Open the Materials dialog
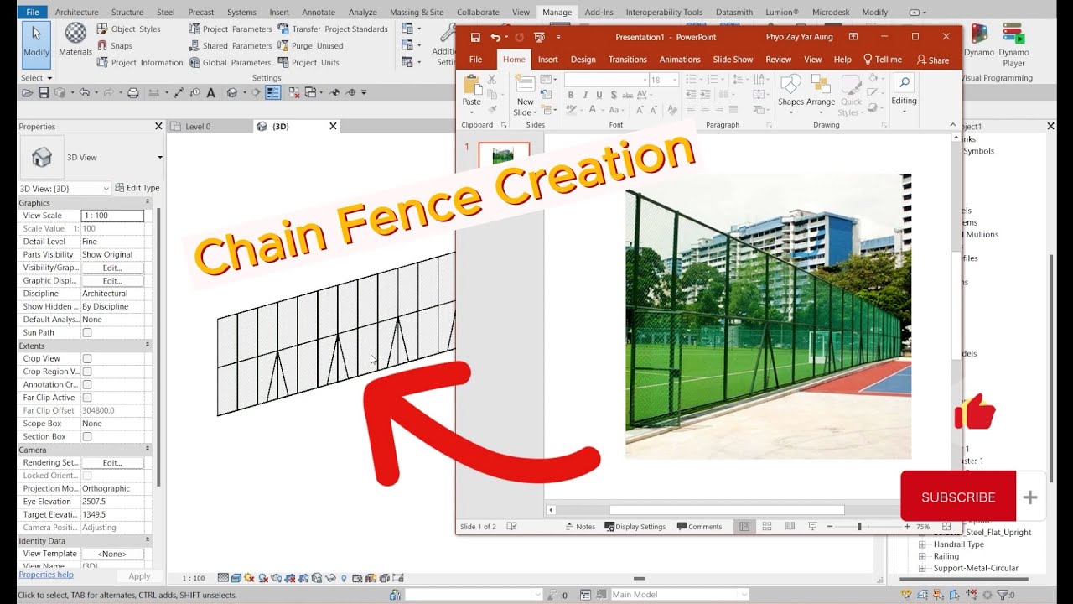 click(75, 40)
